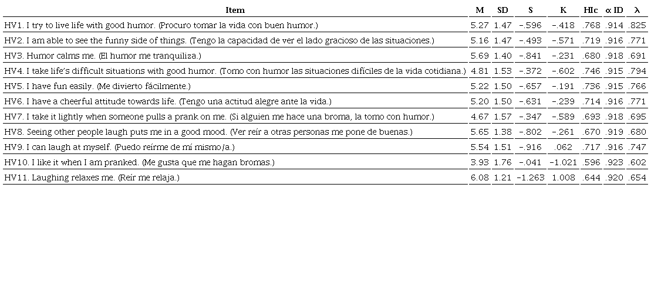Click the "K" column header
Viewport: 651px width, 297px height.
point(564,10)
